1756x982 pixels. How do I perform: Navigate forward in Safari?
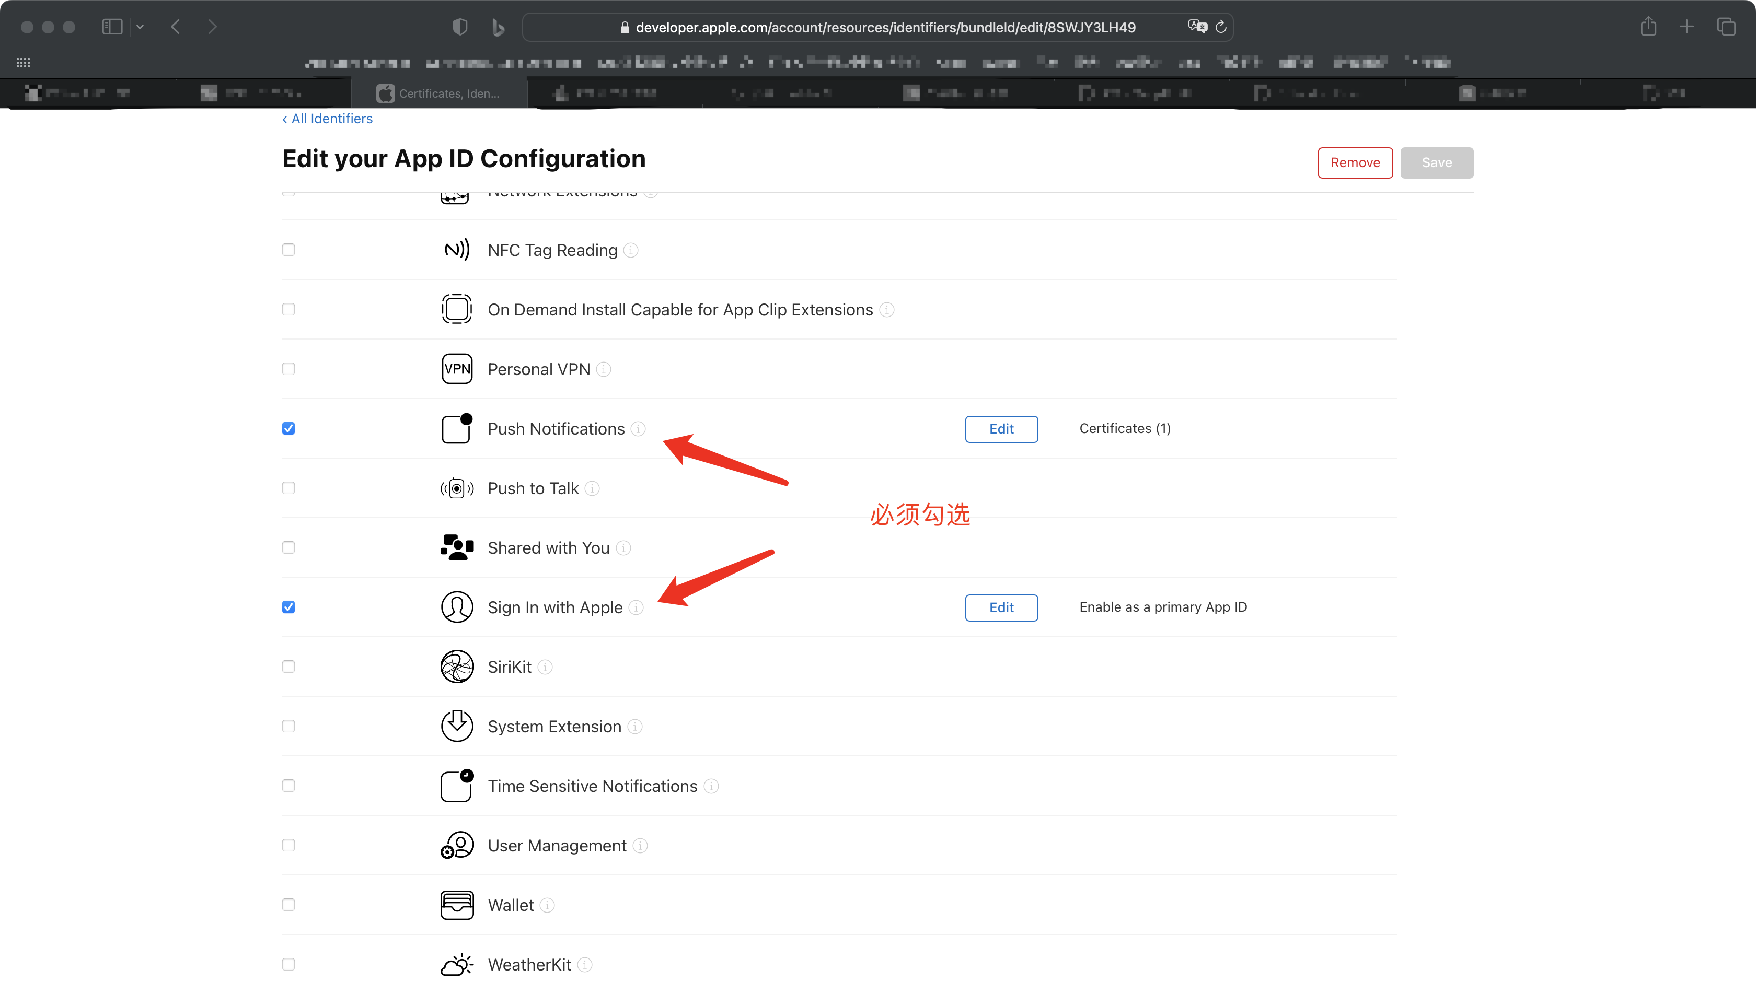tap(212, 27)
